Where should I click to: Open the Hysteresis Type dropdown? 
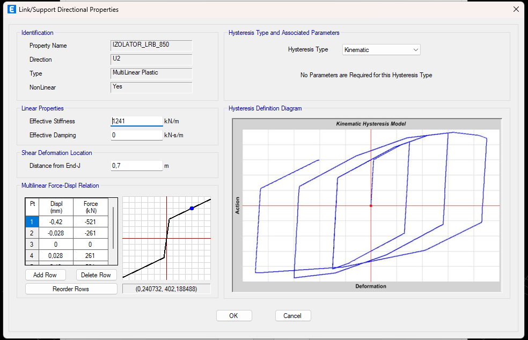click(381, 50)
